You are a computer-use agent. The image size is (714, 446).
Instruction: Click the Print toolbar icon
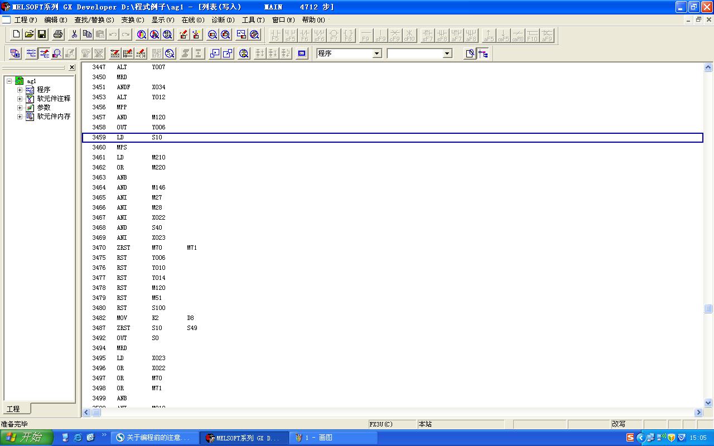tap(58, 35)
